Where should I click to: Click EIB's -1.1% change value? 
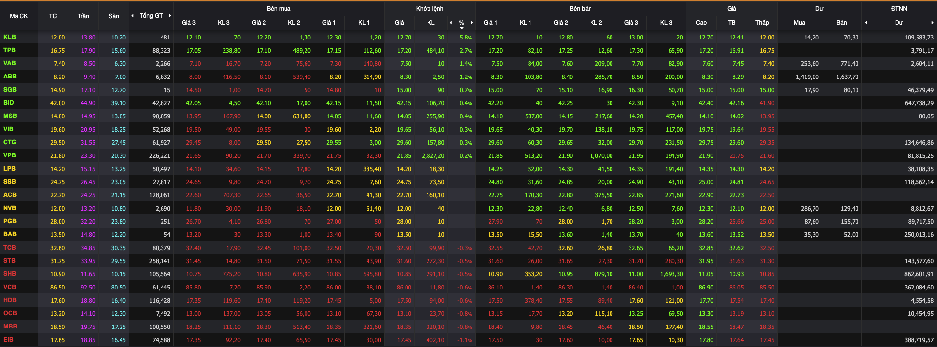[x=465, y=340]
